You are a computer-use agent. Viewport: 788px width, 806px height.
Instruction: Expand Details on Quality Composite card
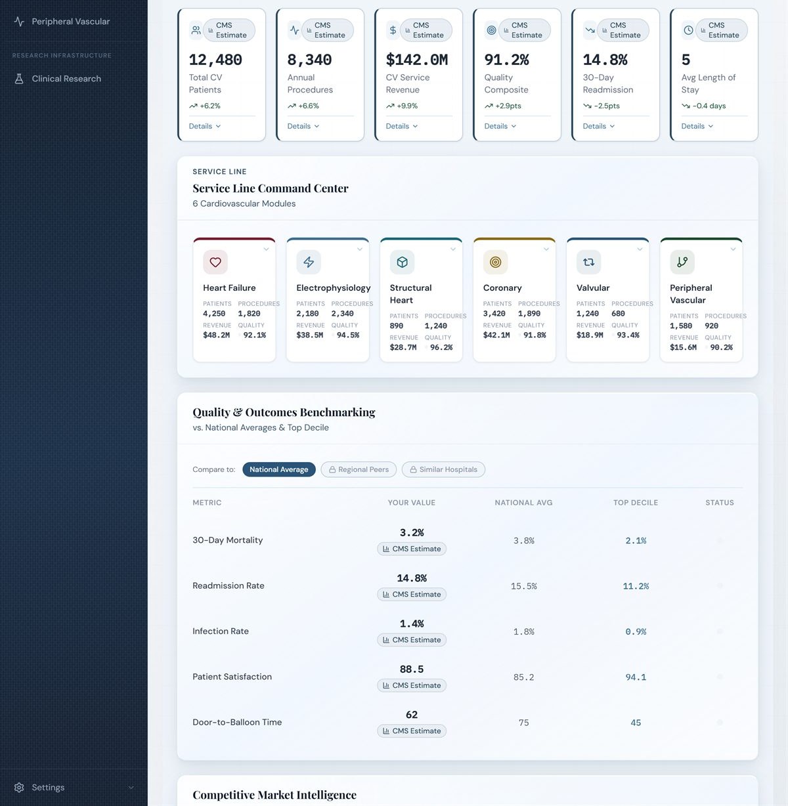(500, 126)
